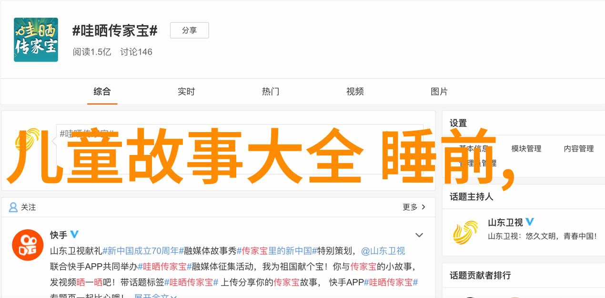Click verified badge beside 山东卫视 host
The image size is (605, 298).
coord(530,222)
